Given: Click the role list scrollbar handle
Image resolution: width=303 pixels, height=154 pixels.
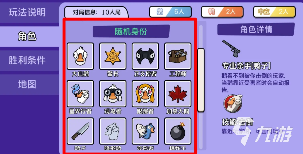Looking at the screenshot, I should pyautogui.click(x=201, y=80).
